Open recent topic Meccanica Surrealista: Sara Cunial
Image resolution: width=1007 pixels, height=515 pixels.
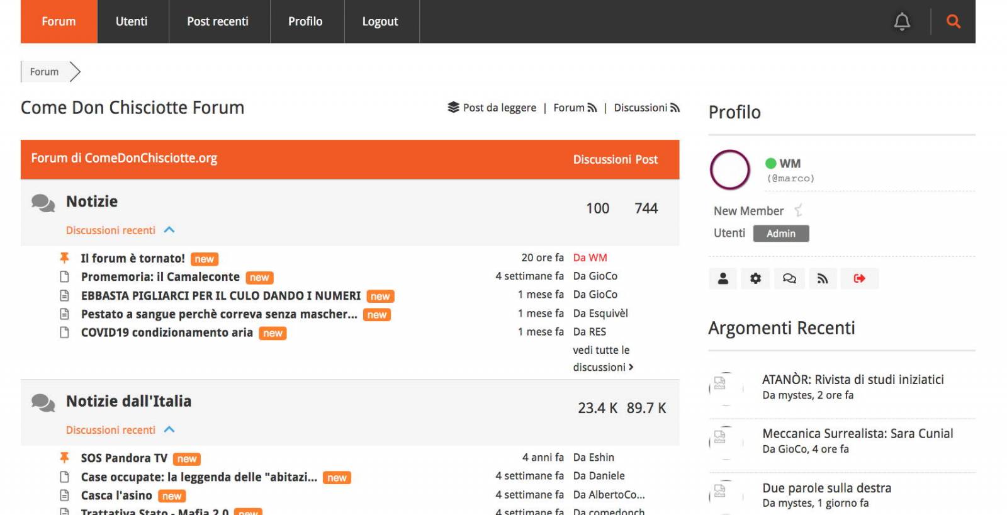click(858, 433)
